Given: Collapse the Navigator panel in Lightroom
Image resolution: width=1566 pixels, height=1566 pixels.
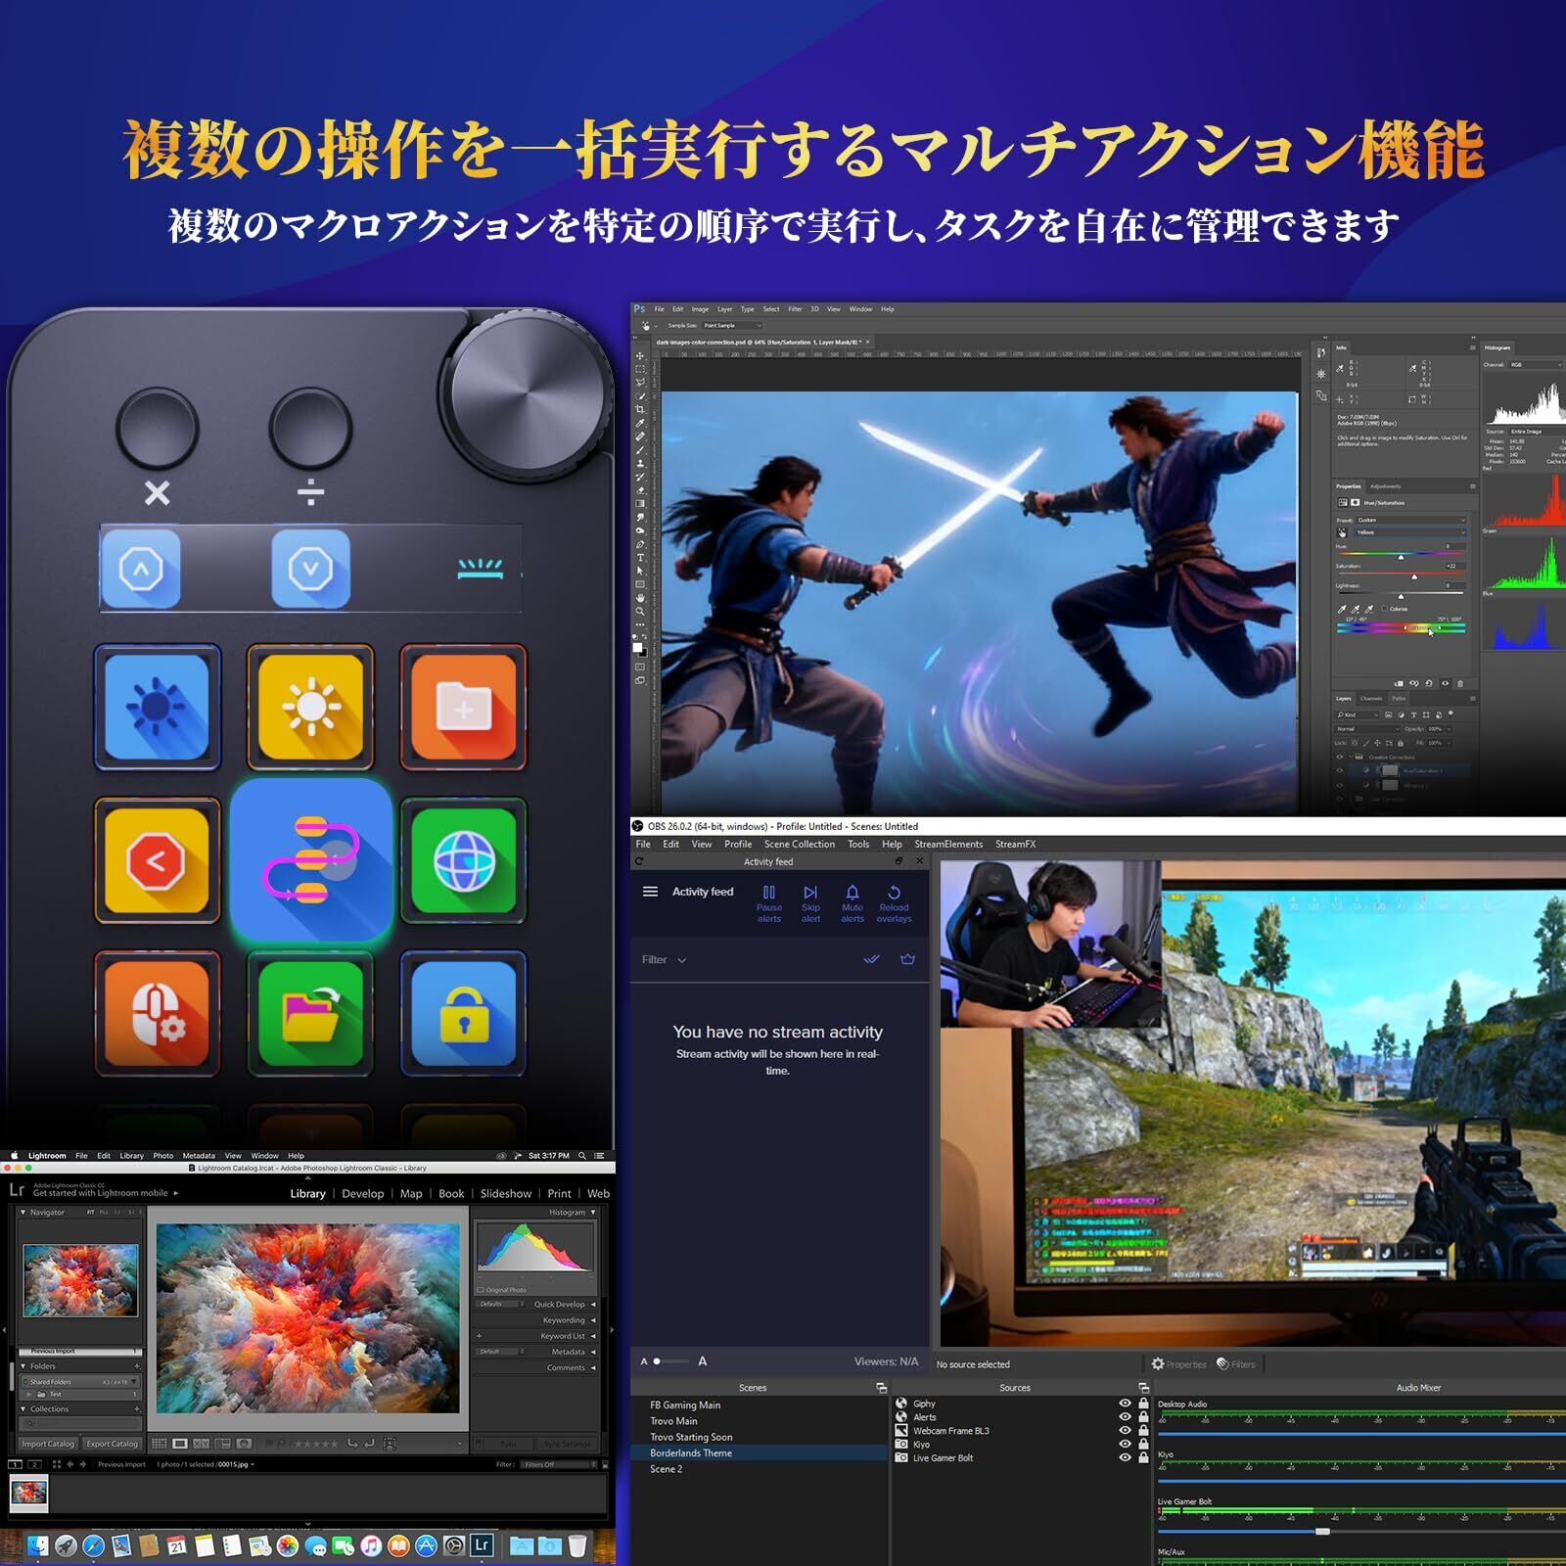Looking at the screenshot, I should point(23,1213).
